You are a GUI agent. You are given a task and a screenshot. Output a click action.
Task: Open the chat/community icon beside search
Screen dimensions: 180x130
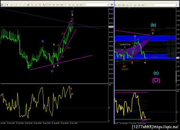(112, 4)
